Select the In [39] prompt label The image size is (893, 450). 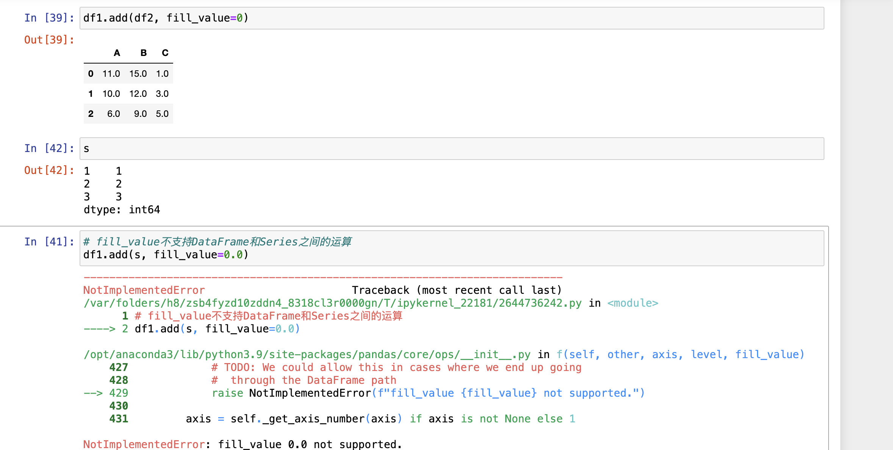[49, 18]
